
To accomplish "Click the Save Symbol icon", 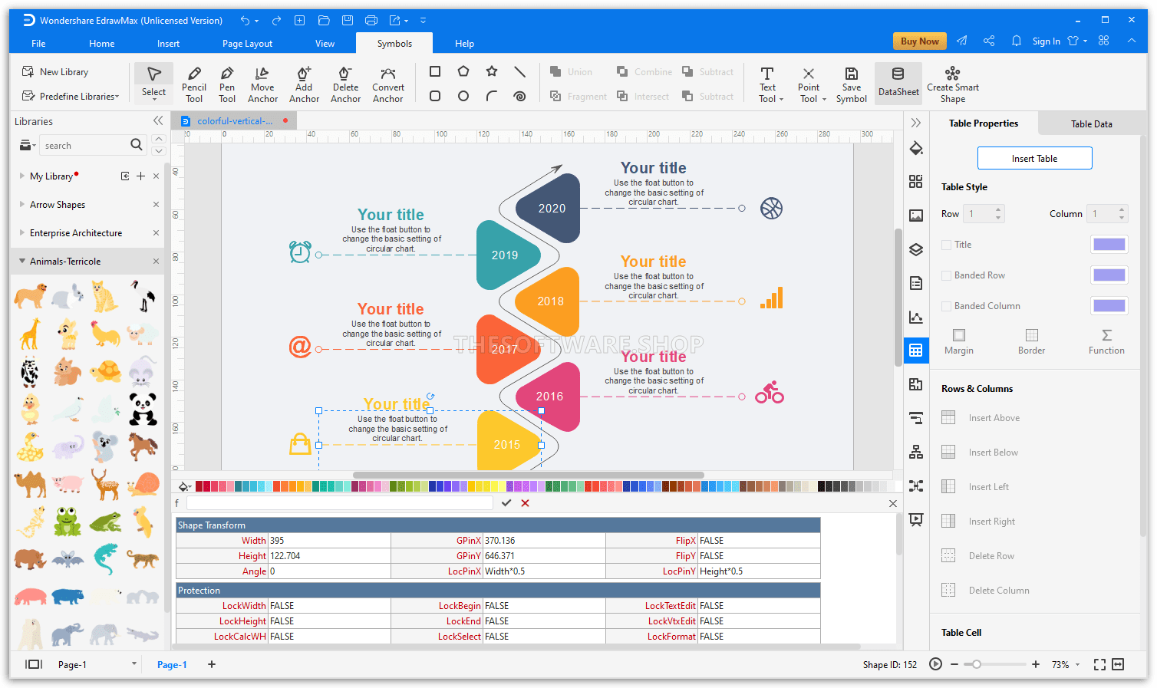I will click(851, 84).
